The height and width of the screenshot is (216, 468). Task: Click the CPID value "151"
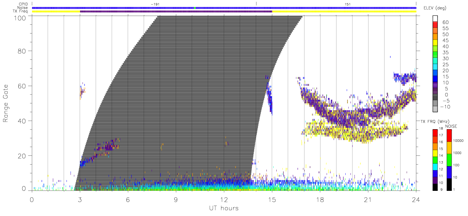pos(347,4)
